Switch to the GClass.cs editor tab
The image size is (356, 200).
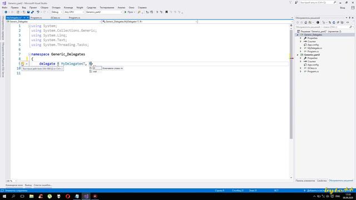pos(56,18)
